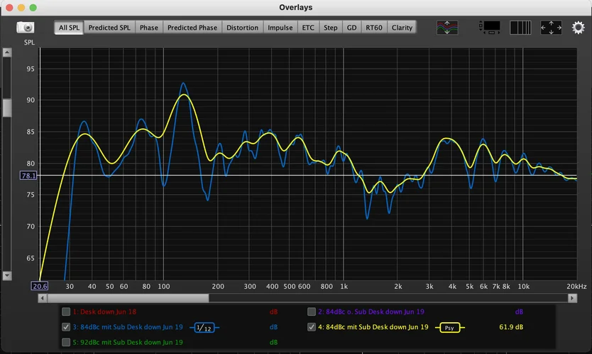Disable trace 4 84dBc mit Sub Desk down

click(312, 327)
